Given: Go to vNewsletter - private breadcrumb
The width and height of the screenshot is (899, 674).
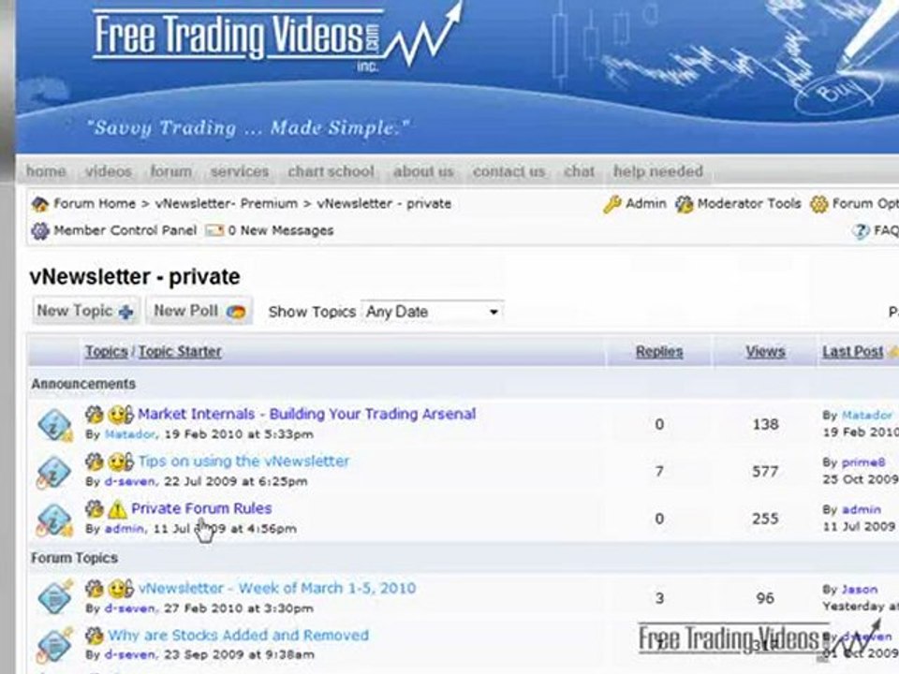Looking at the screenshot, I should pos(384,204).
